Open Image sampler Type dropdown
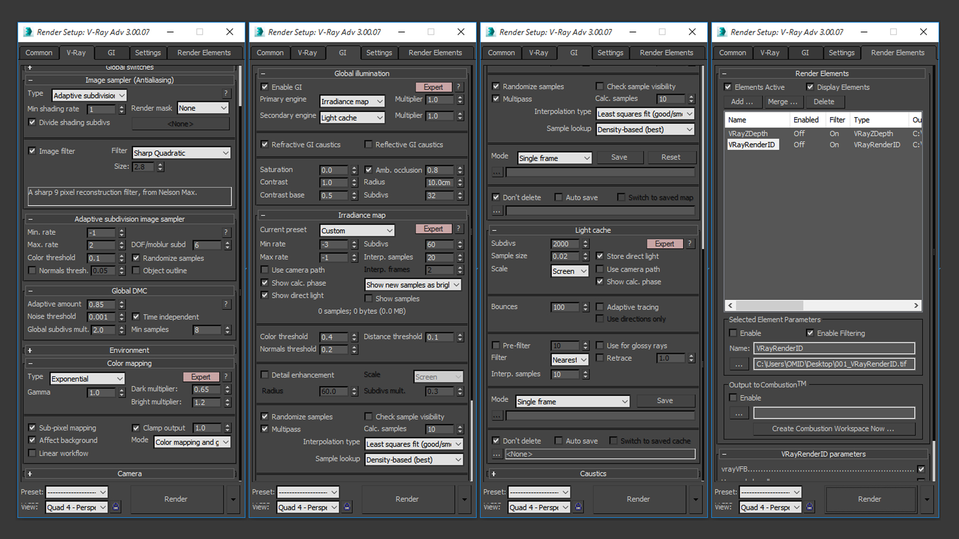This screenshot has height=539, width=959. point(89,95)
